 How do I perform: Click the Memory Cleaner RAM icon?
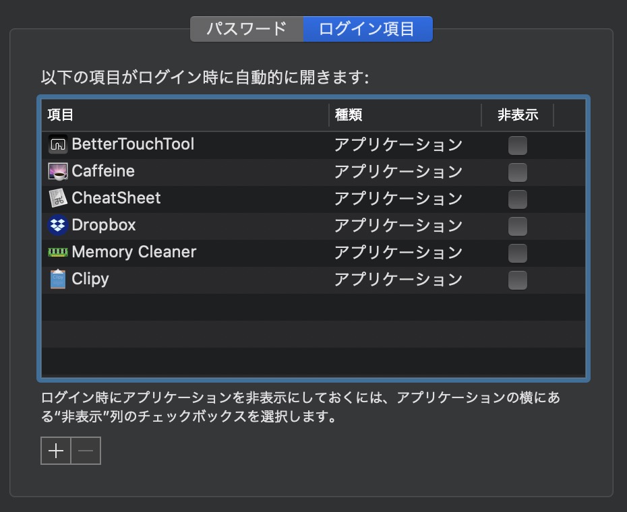[58, 252]
